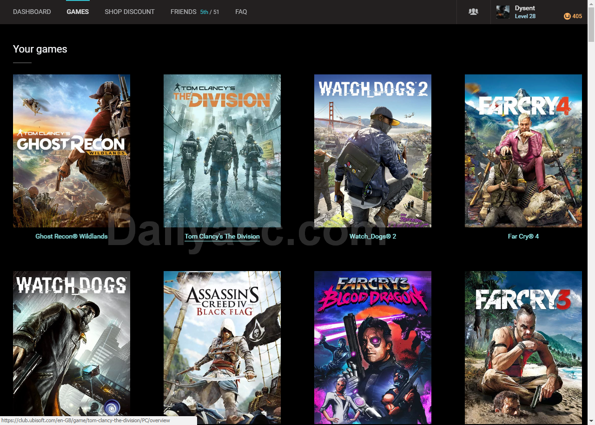Open the Watch_Dogs® 2 title link
This screenshot has height=425, width=595.
coord(373,236)
